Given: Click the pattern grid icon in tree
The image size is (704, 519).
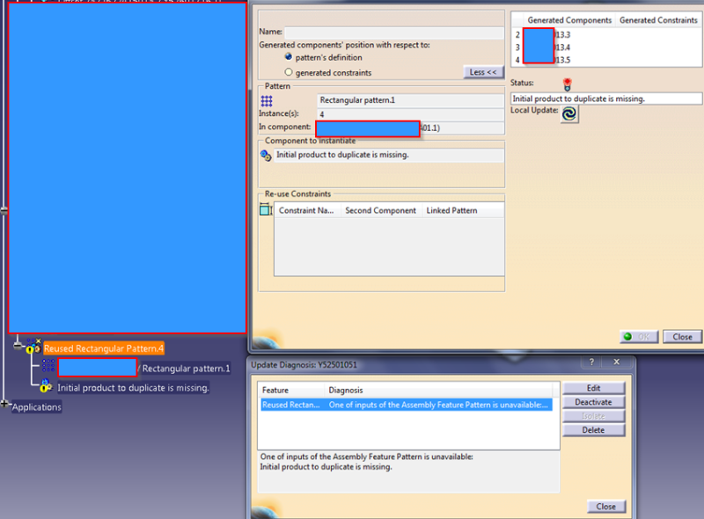Looking at the screenshot, I should pyautogui.click(x=48, y=366).
